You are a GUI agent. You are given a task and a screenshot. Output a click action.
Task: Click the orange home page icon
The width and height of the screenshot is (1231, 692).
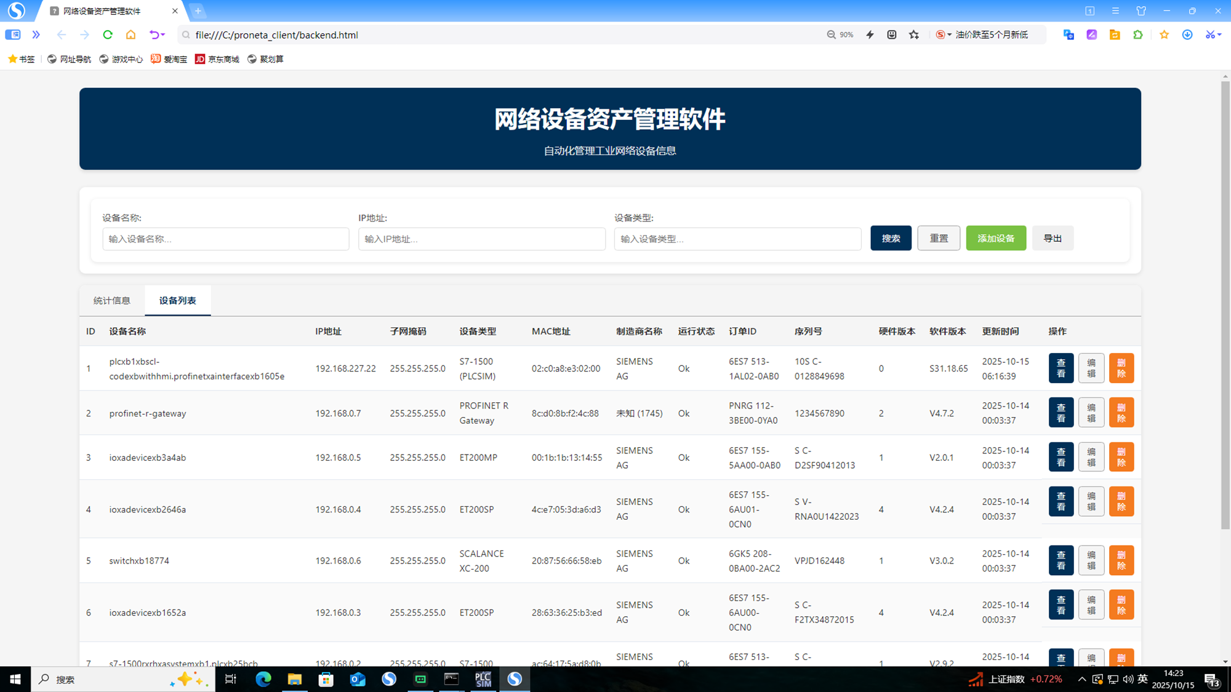coord(130,35)
